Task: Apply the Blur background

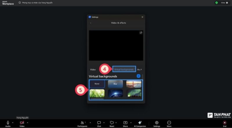Action: tap(115, 84)
